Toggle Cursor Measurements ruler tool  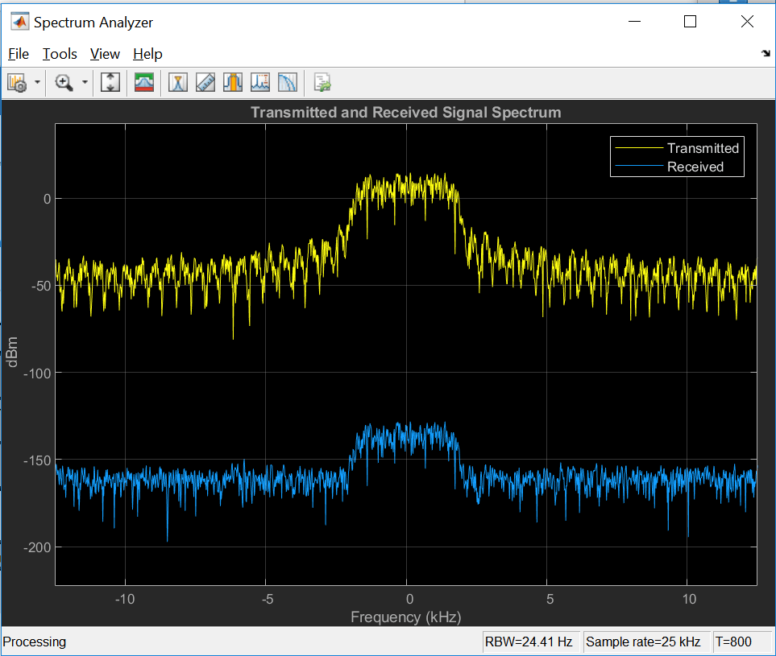click(205, 83)
